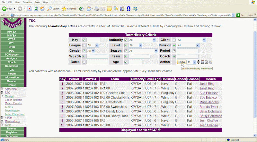Click the browser Stop loading icon
Screen dimensions: 257x142
point(29,9)
